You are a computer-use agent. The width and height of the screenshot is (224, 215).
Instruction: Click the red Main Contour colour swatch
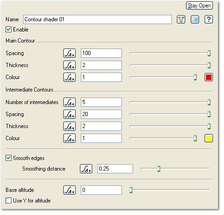(209, 77)
